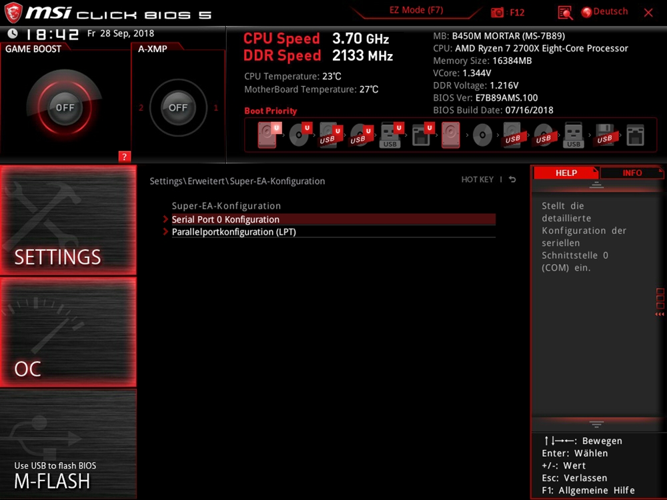Click the arrow keys Bewegen key hint
This screenshot has width=667, height=500.
coord(583,441)
